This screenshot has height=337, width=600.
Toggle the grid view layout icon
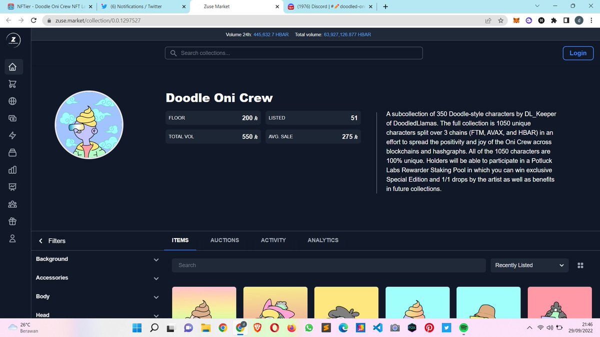point(580,265)
